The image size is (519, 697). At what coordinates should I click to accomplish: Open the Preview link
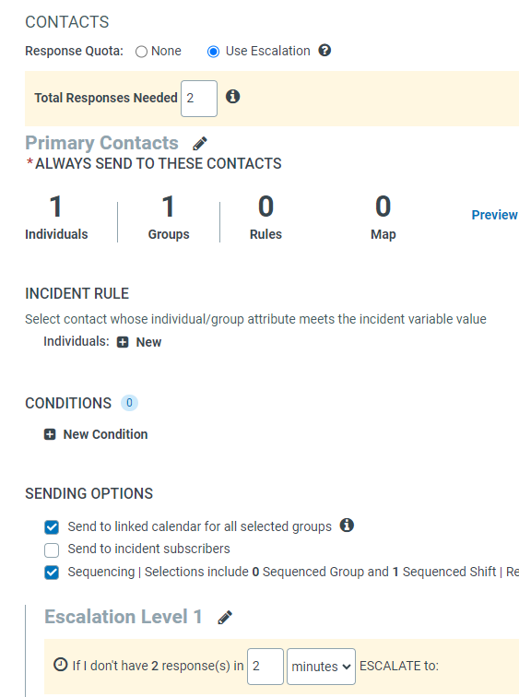494,215
